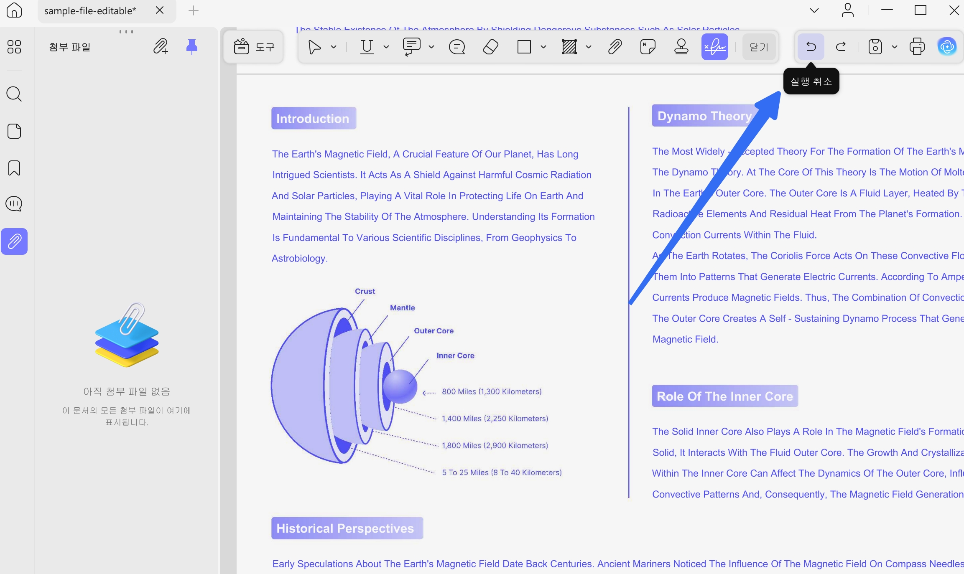Print the document
The width and height of the screenshot is (964, 574).
(917, 46)
